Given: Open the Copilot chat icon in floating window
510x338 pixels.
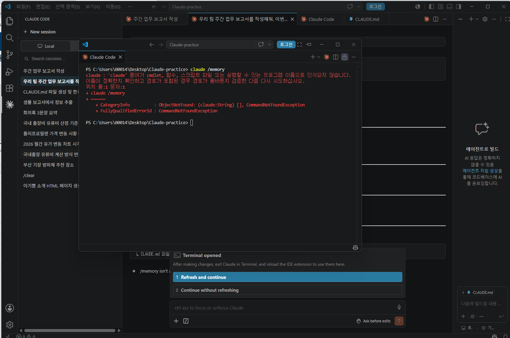Looking at the screenshot, I should coord(261,45).
